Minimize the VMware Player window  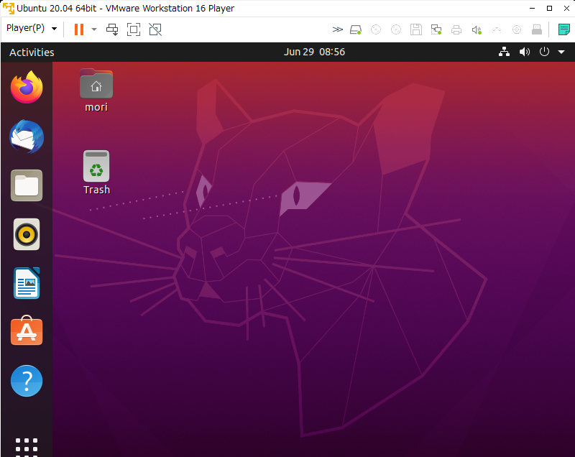[x=532, y=8]
